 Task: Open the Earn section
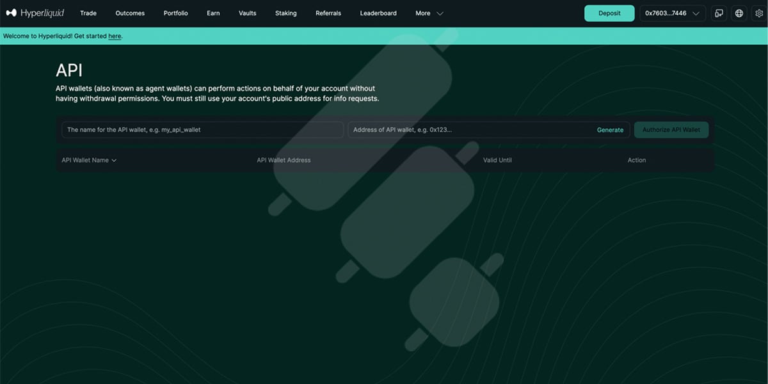point(213,13)
